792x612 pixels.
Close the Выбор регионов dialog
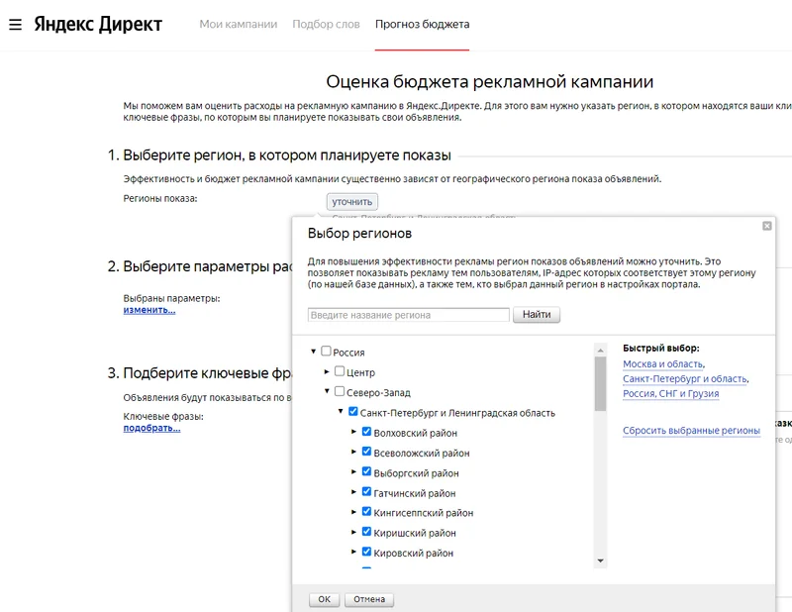[766, 226]
